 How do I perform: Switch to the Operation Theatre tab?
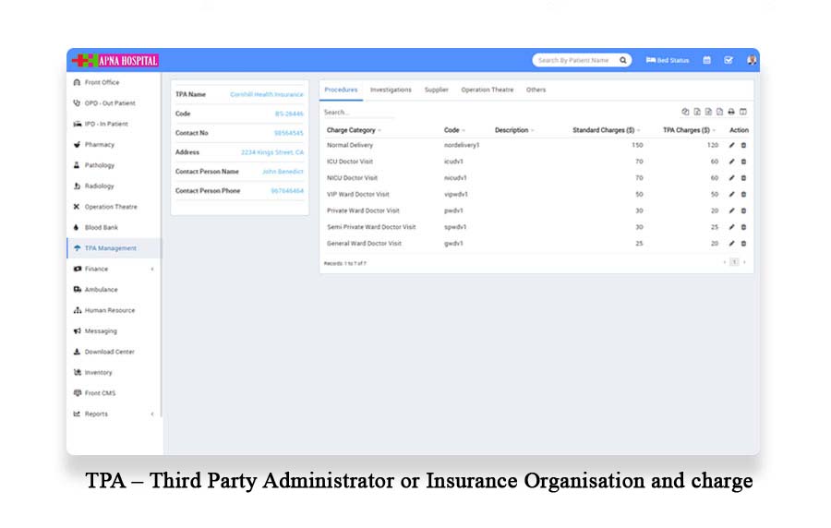(x=487, y=90)
